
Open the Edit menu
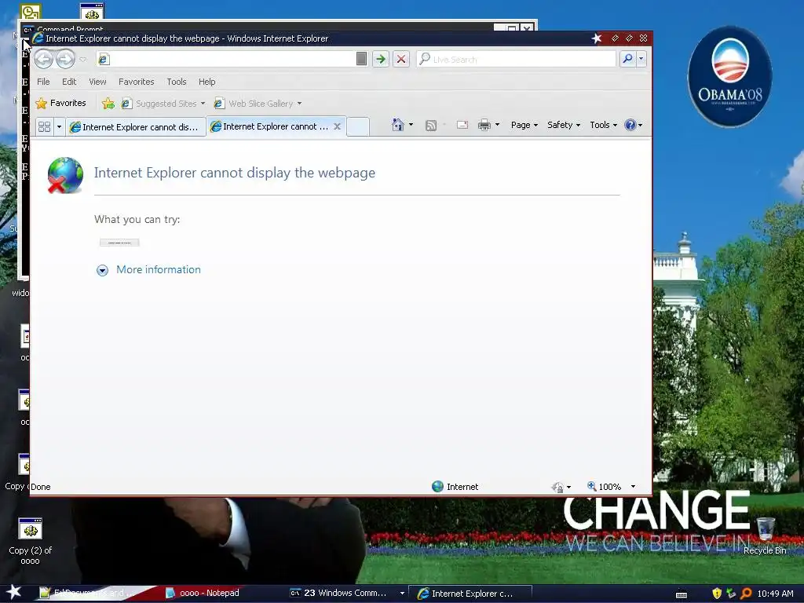click(x=69, y=82)
